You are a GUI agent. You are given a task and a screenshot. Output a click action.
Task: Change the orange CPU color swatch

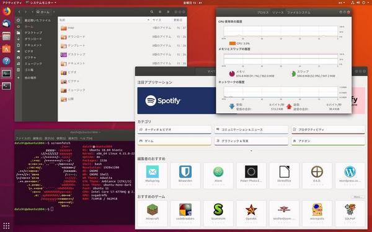[x=232, y=43]
